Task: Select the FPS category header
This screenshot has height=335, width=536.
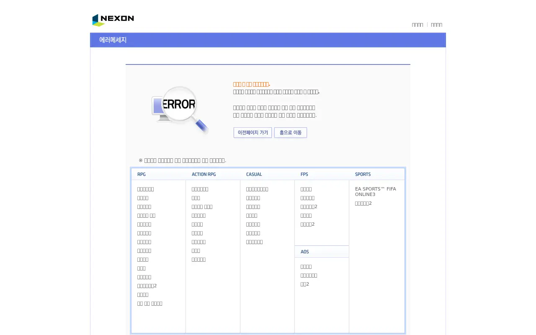Action: (304, 174)
